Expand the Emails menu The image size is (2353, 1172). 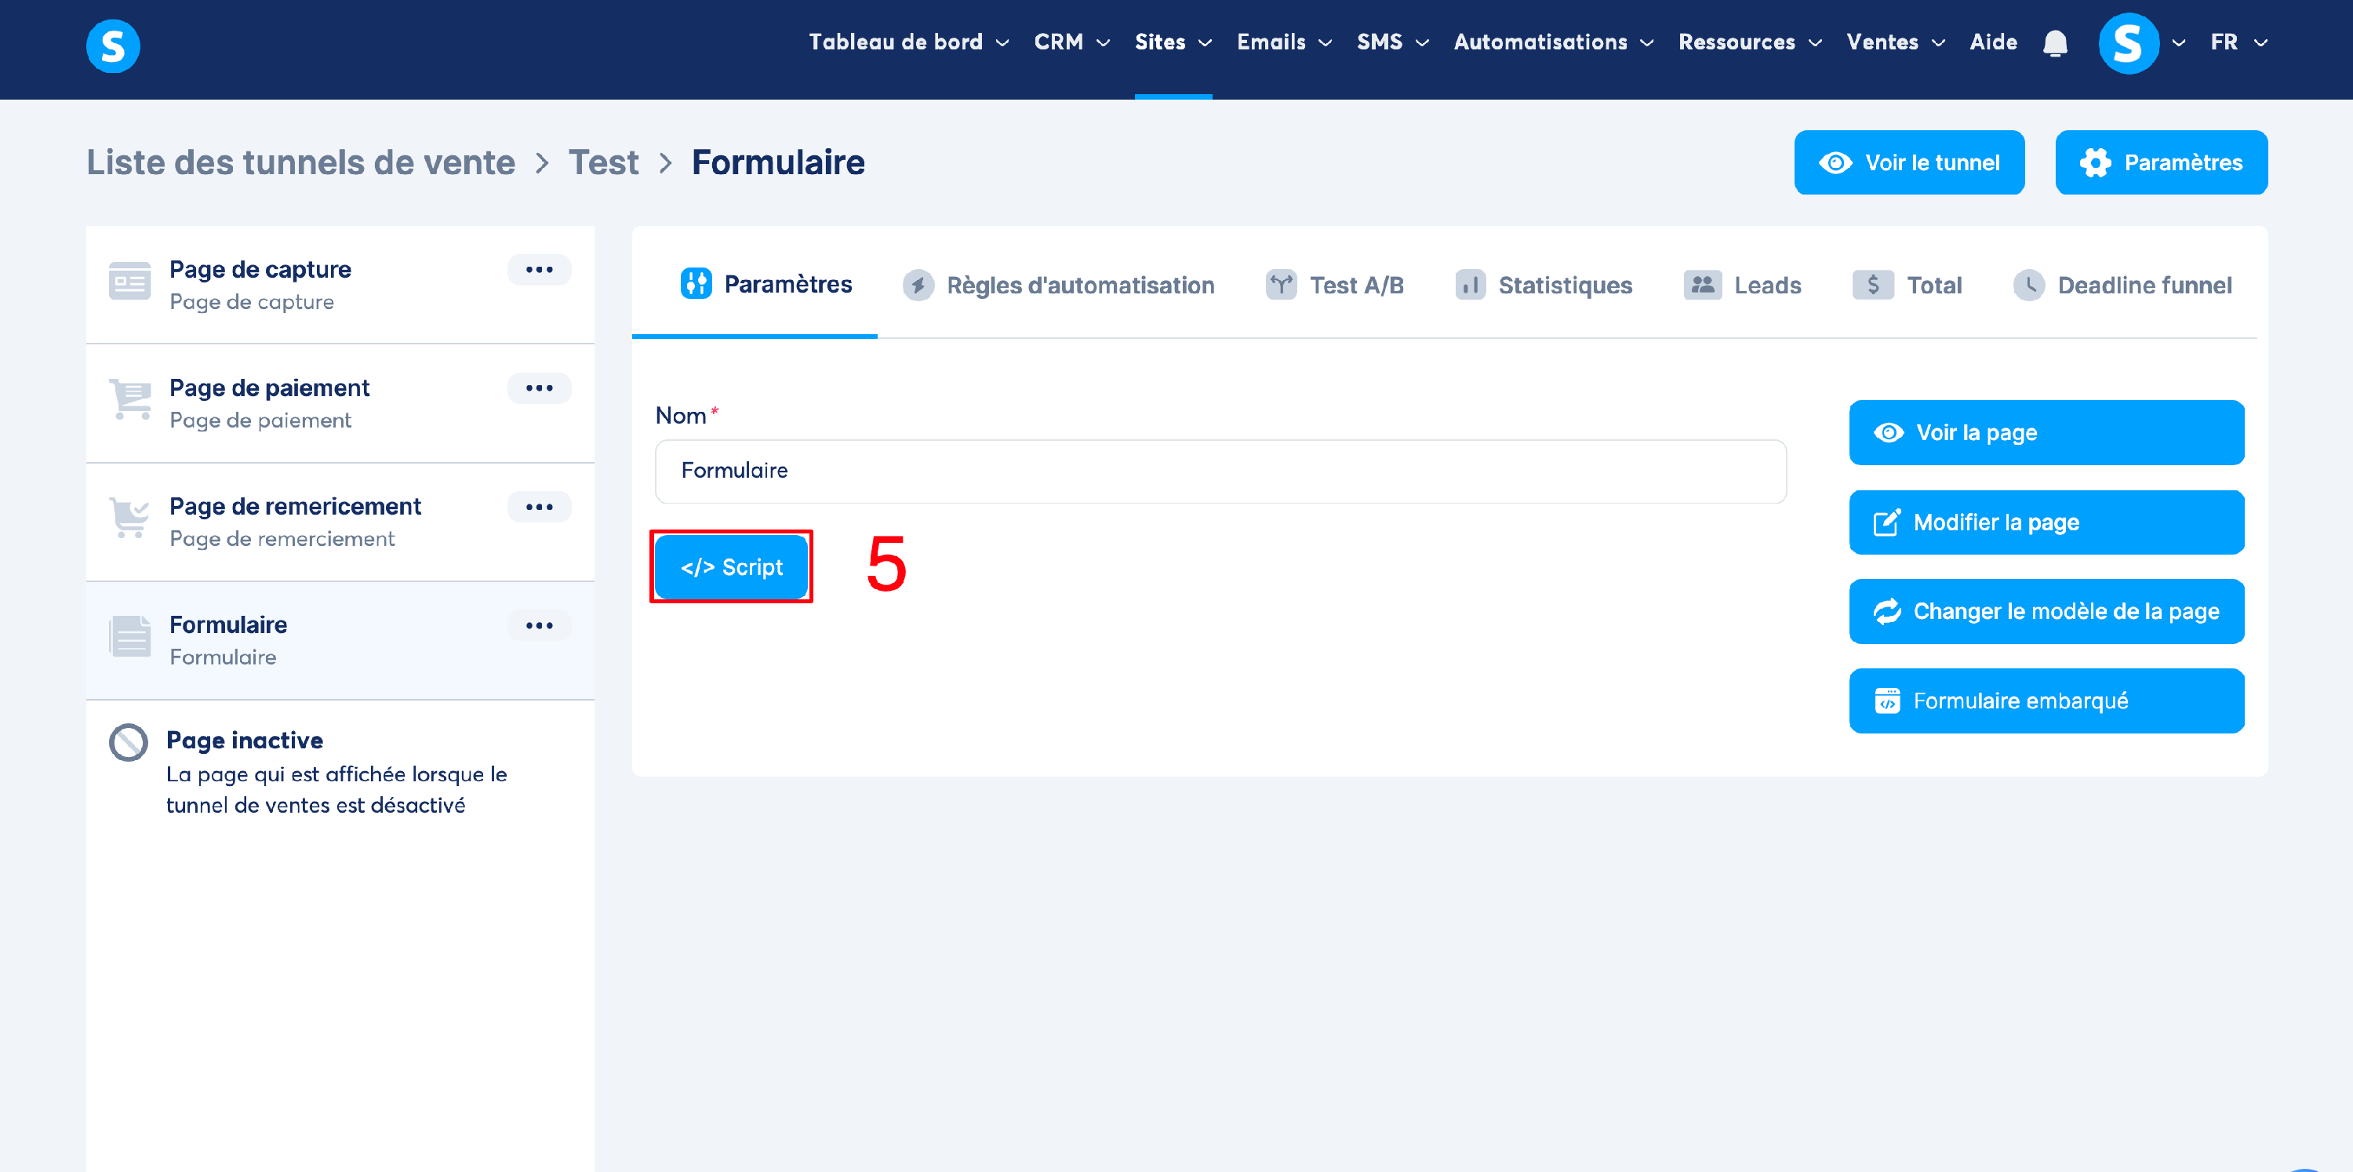coord(1283,42)
